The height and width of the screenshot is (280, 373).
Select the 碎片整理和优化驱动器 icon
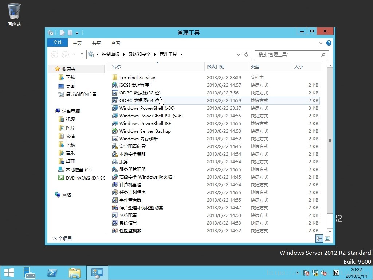115,207
